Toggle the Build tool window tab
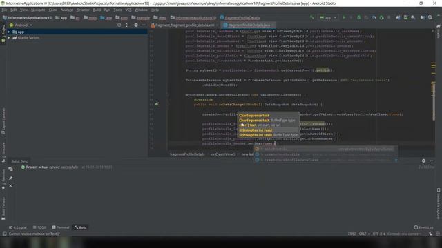 pyautogui.click(x=81, y=227)
